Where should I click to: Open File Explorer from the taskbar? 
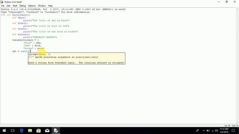coord(30,131)
